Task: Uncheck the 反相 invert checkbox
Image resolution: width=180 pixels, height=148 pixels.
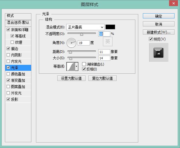Action: (x=84, y=69)
